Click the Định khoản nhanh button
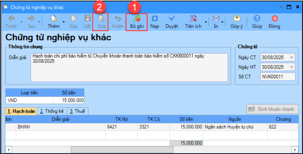The width and height of the screenshot is (303, 154). pos(273,109)
